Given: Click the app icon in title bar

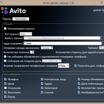Looking at the screenshot, I should (x=1, y=3).
